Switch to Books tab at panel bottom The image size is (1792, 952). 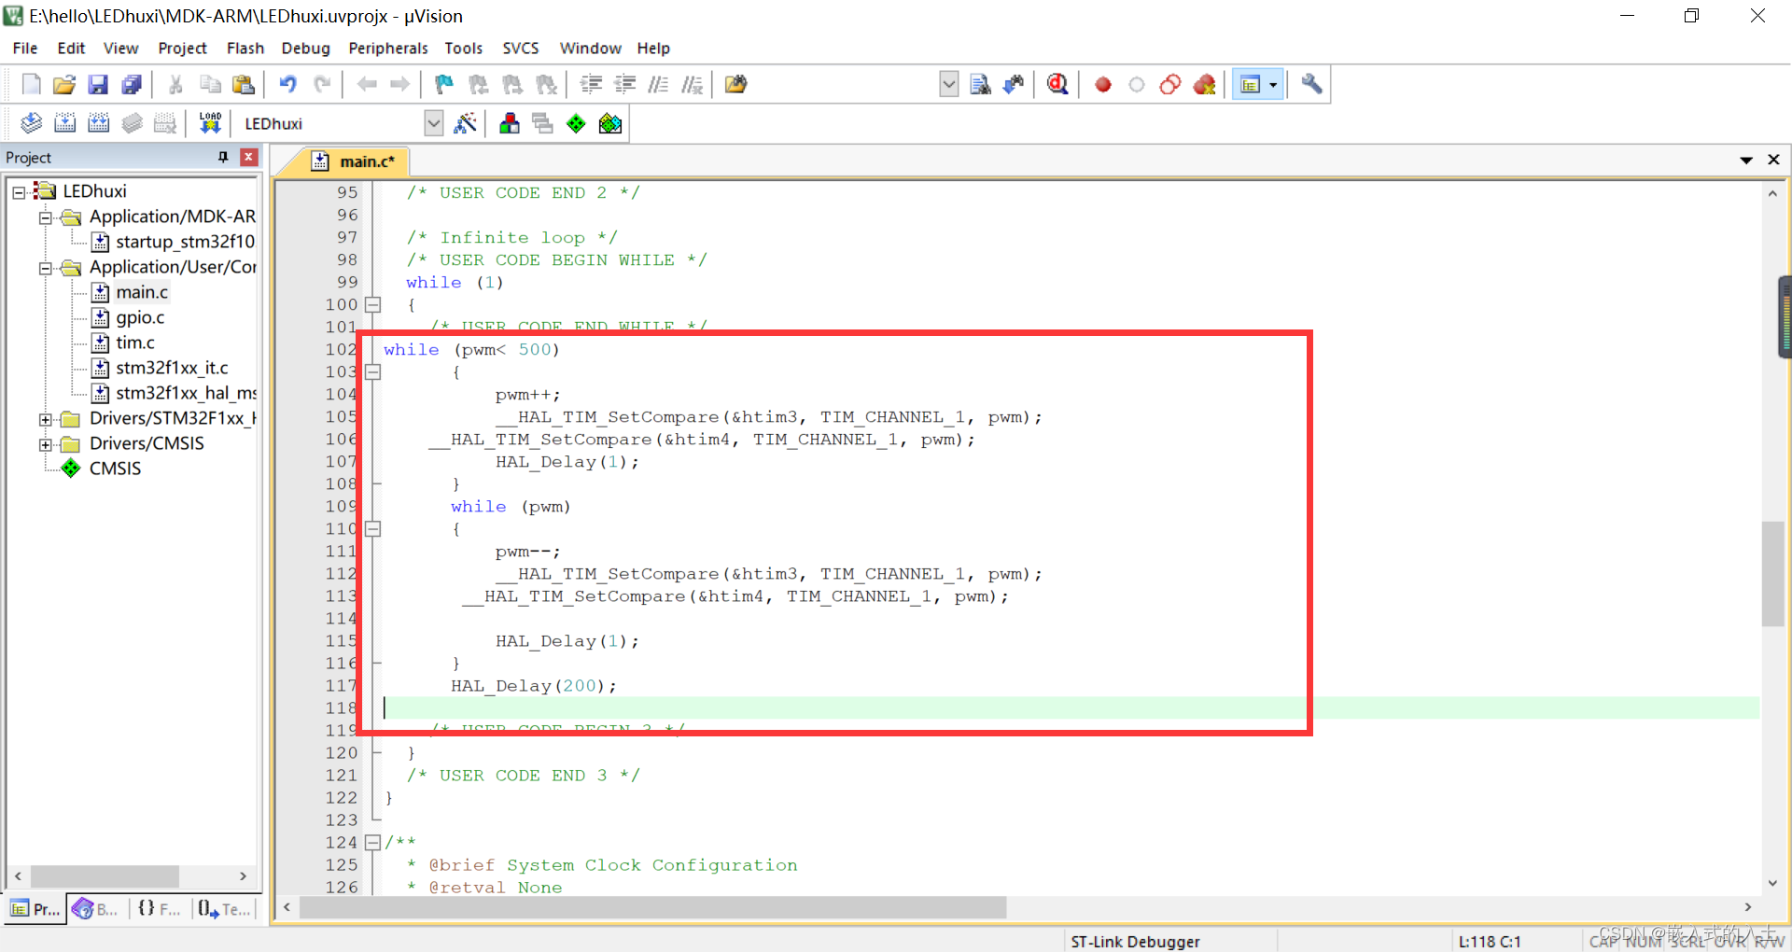(96, 908)
